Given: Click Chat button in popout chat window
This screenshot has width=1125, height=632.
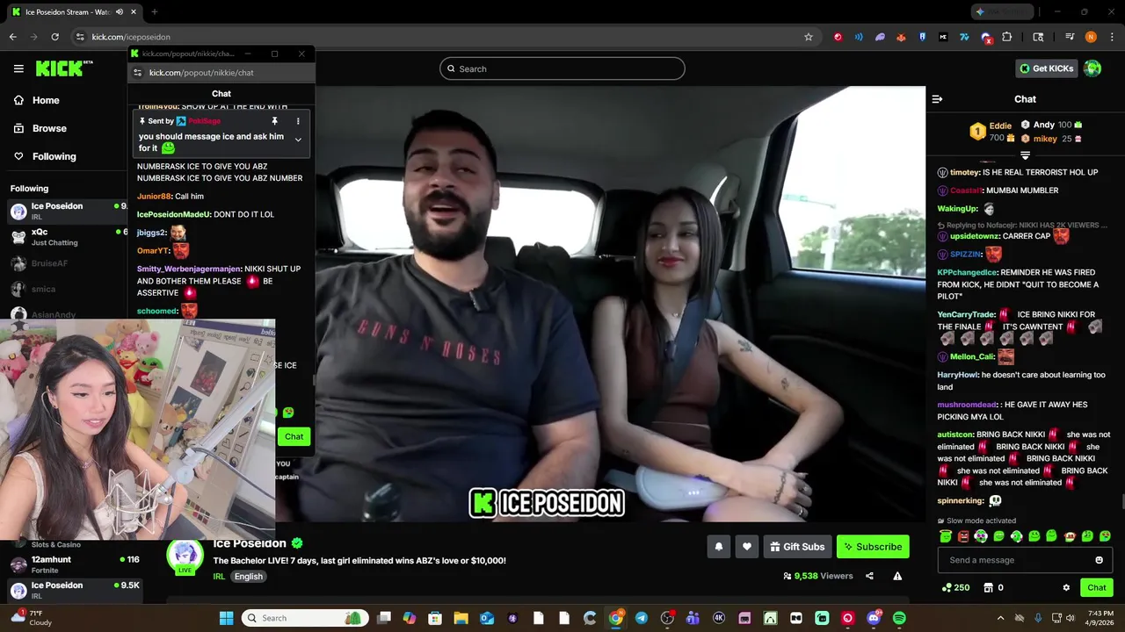Looking at the screenshot, I should 294,436.
